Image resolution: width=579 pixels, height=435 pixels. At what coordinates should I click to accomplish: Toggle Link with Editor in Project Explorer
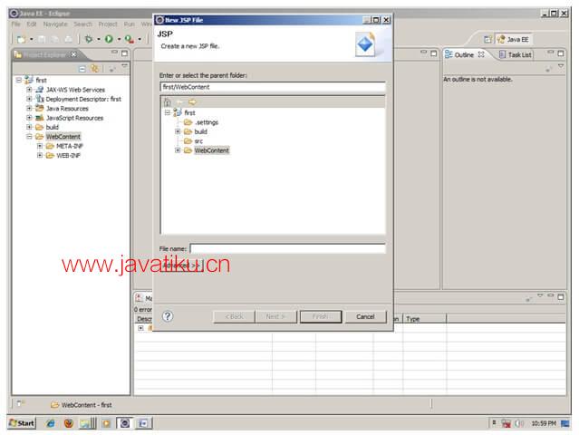click(x=95, y=69)
